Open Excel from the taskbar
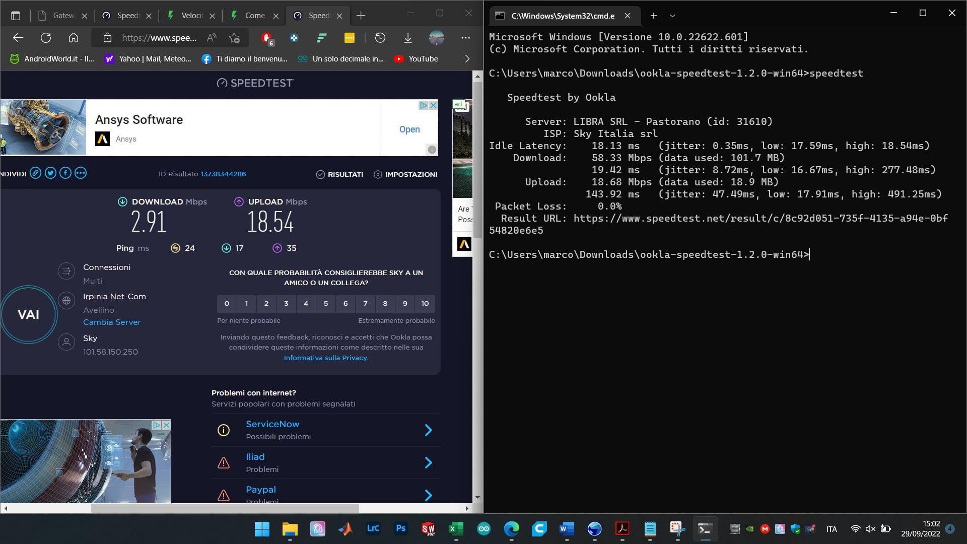 point(456,528)
